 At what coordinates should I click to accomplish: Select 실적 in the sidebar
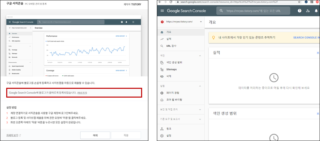coord(181,39)
